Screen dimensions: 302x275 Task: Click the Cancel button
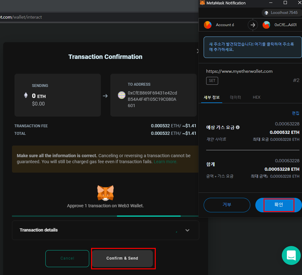coord(67,258)
